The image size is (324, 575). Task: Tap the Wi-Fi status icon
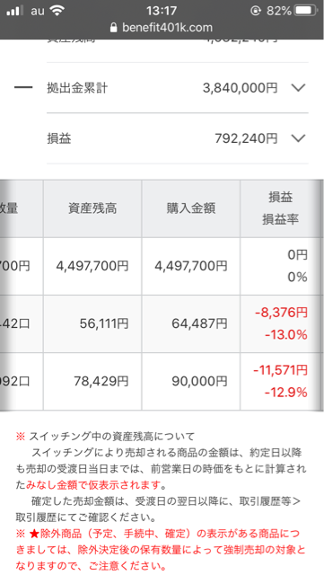57,11
